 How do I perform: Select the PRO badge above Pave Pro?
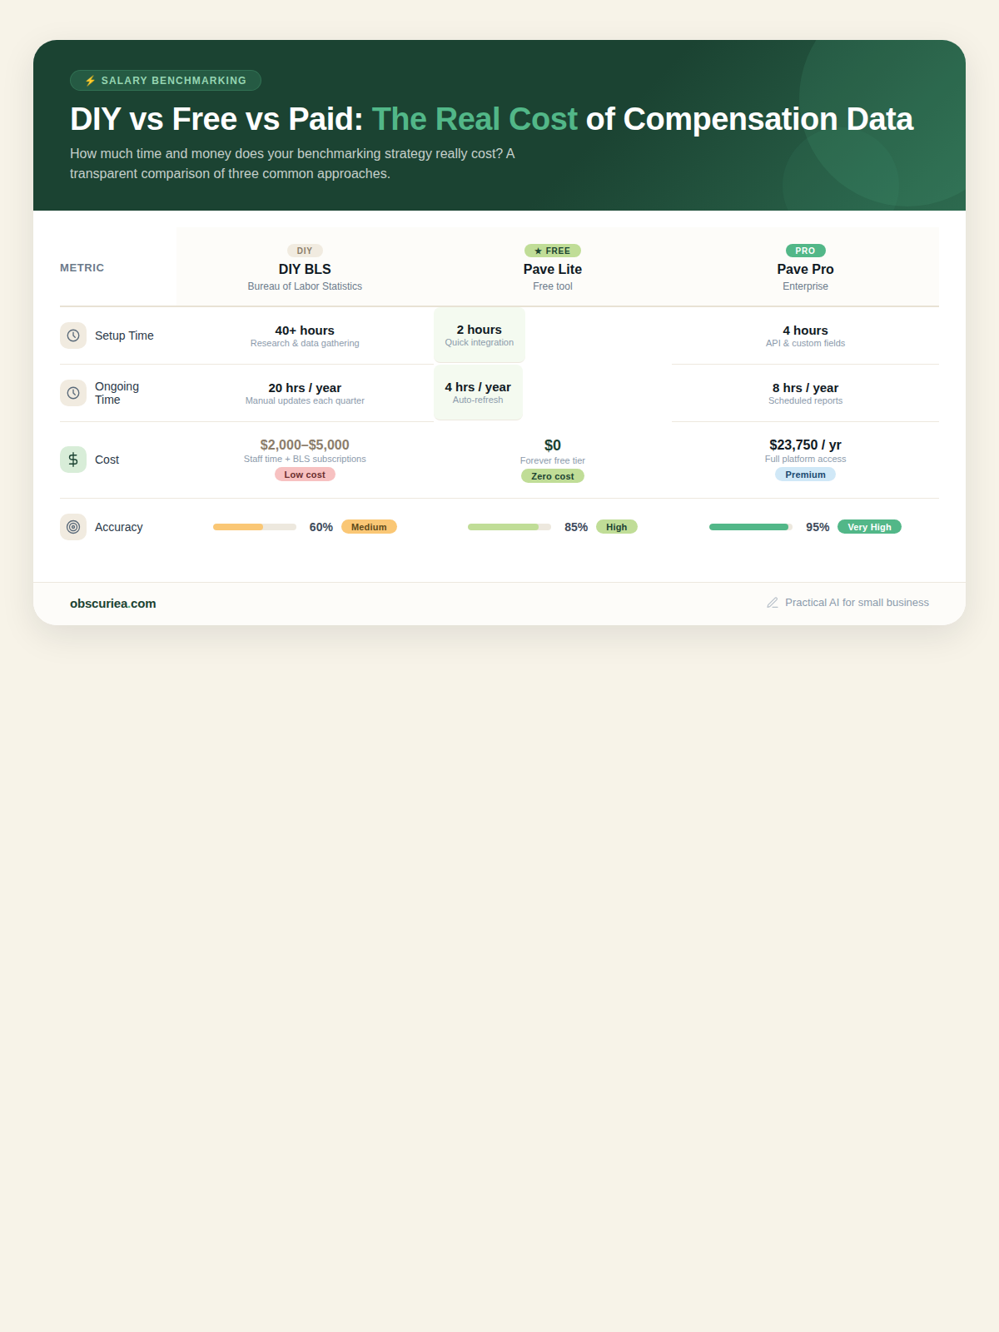coord(805,251)
